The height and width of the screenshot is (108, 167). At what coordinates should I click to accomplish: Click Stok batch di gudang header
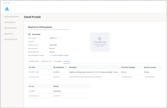point(128,67)
